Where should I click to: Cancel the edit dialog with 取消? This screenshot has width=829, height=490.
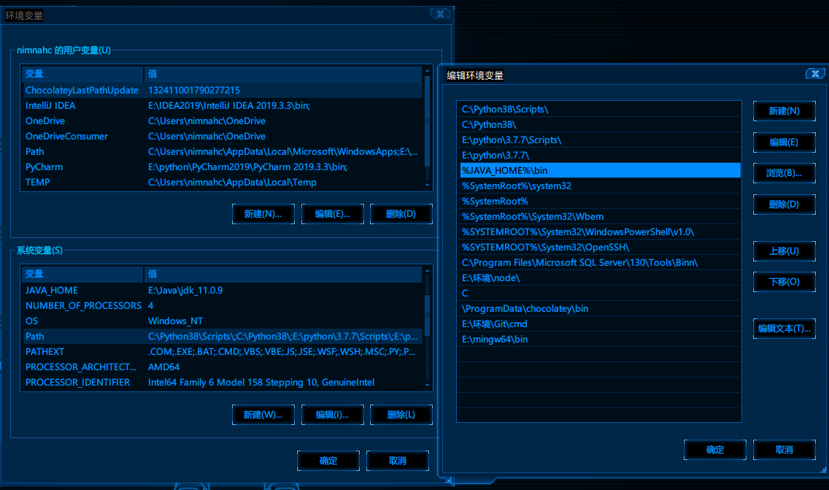[784, 450]
